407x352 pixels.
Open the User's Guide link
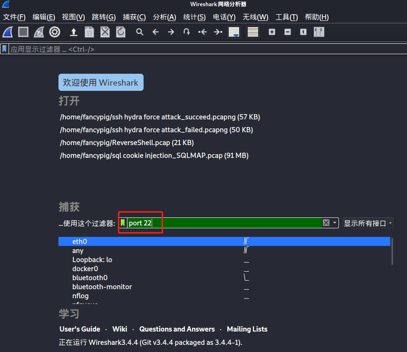(80, 329)
